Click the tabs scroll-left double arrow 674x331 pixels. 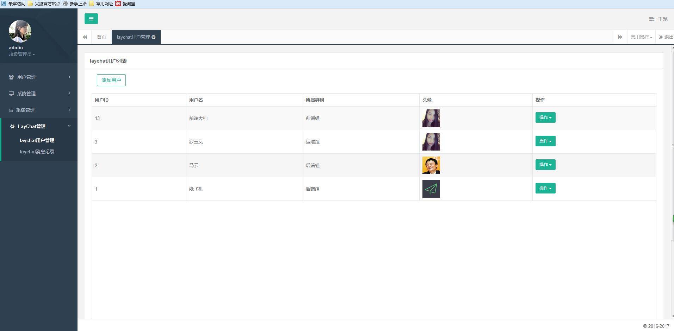coord(85,37)
